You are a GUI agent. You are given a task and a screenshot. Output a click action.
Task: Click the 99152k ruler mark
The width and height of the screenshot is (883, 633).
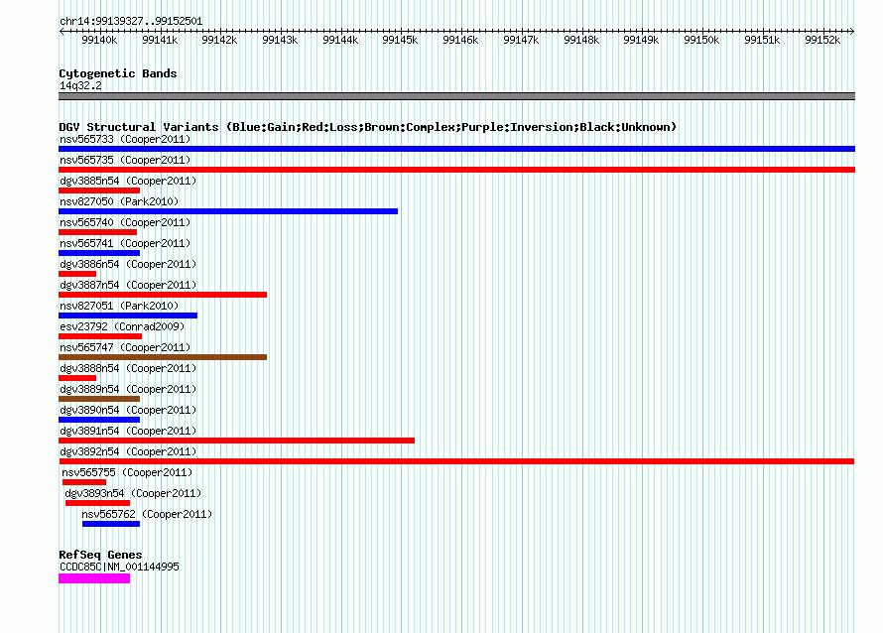coord(822,40)
